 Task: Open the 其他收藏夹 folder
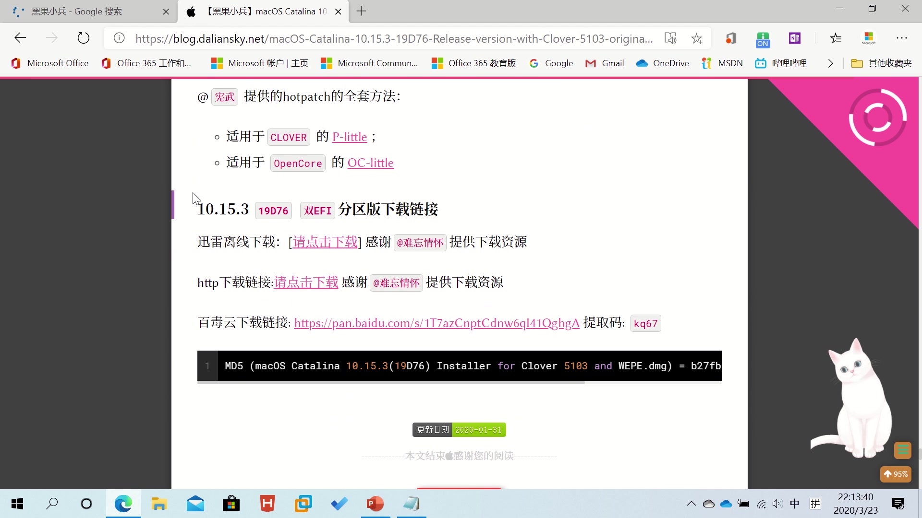(882, 63)
